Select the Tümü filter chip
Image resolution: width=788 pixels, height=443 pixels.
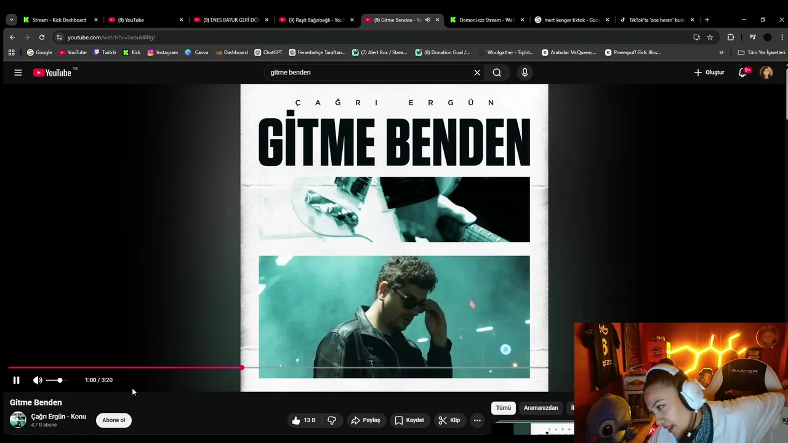[x=504, y=408]
